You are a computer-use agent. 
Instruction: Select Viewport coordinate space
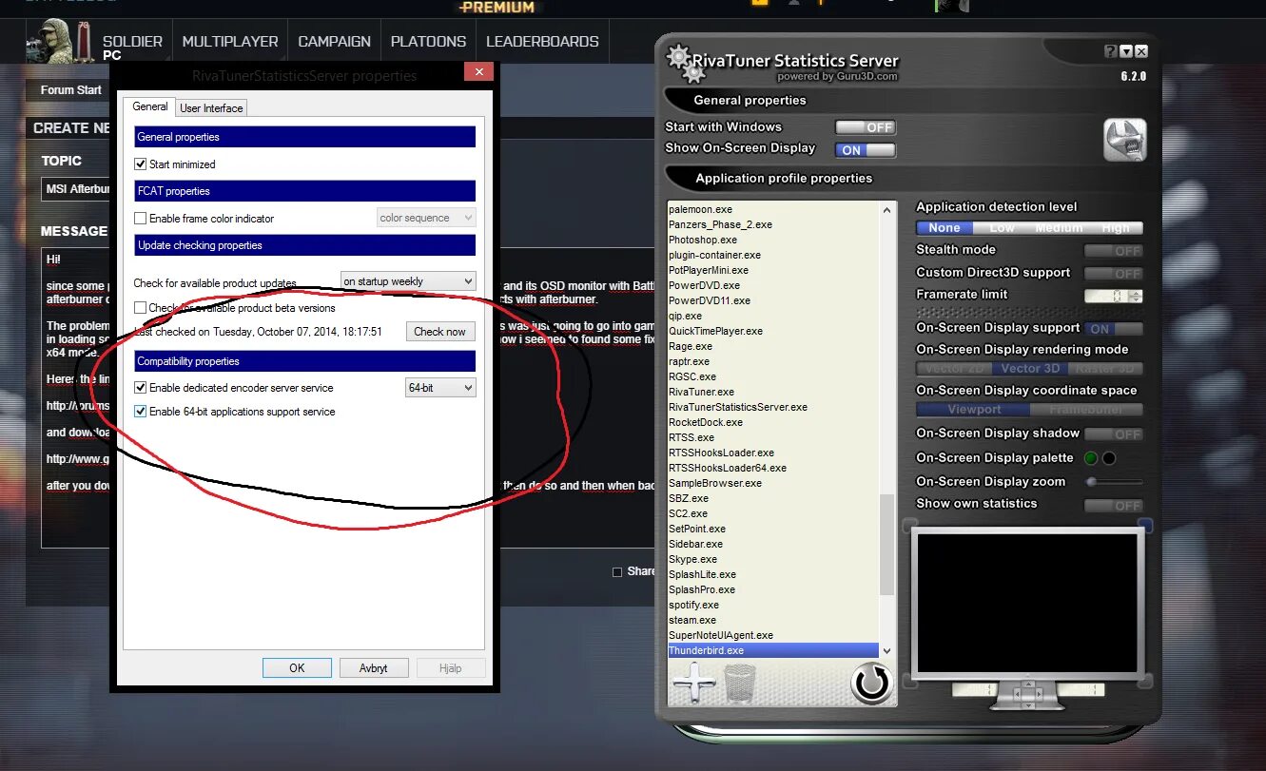coord(973,410)
